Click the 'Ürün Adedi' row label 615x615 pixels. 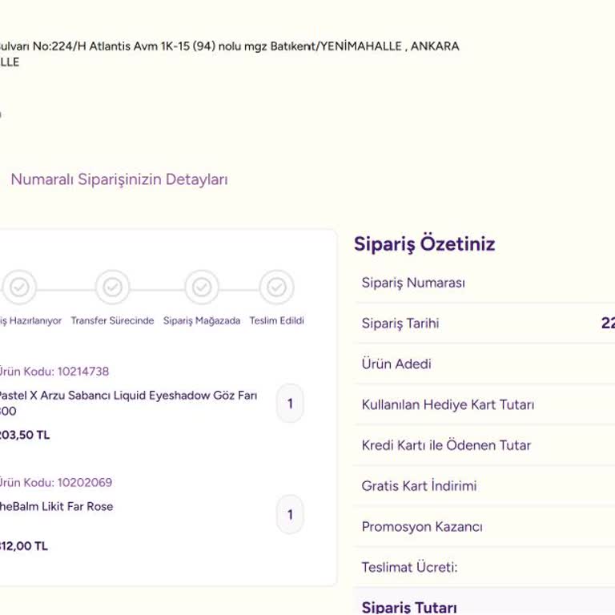pos(396,364)
